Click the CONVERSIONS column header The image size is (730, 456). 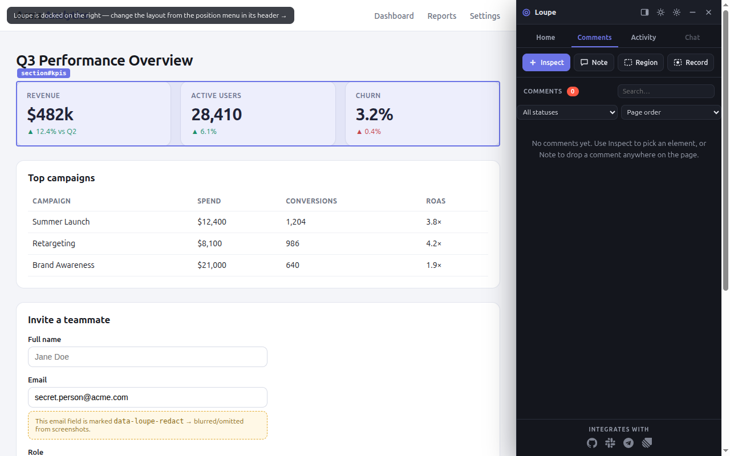pos(311,201)
